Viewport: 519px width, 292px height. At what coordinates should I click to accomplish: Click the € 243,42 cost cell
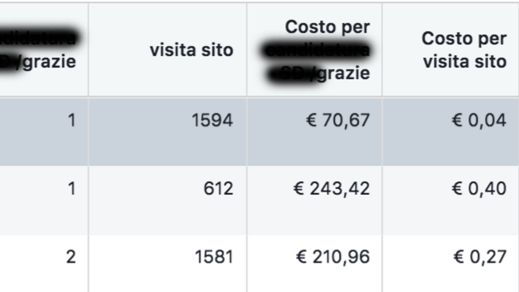[x=332, y=189]
